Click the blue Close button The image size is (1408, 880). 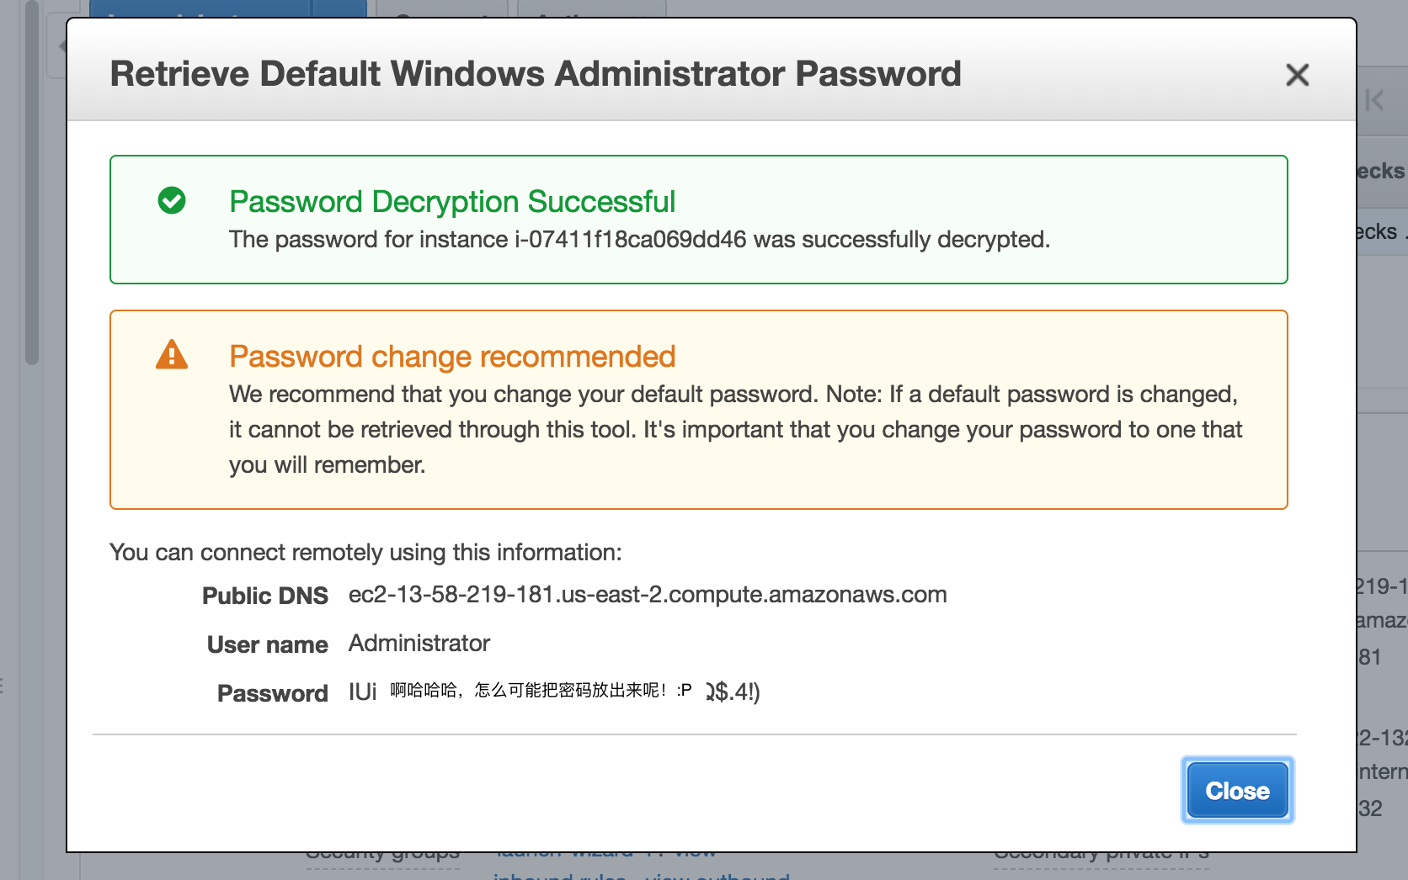pos(1237,790)
